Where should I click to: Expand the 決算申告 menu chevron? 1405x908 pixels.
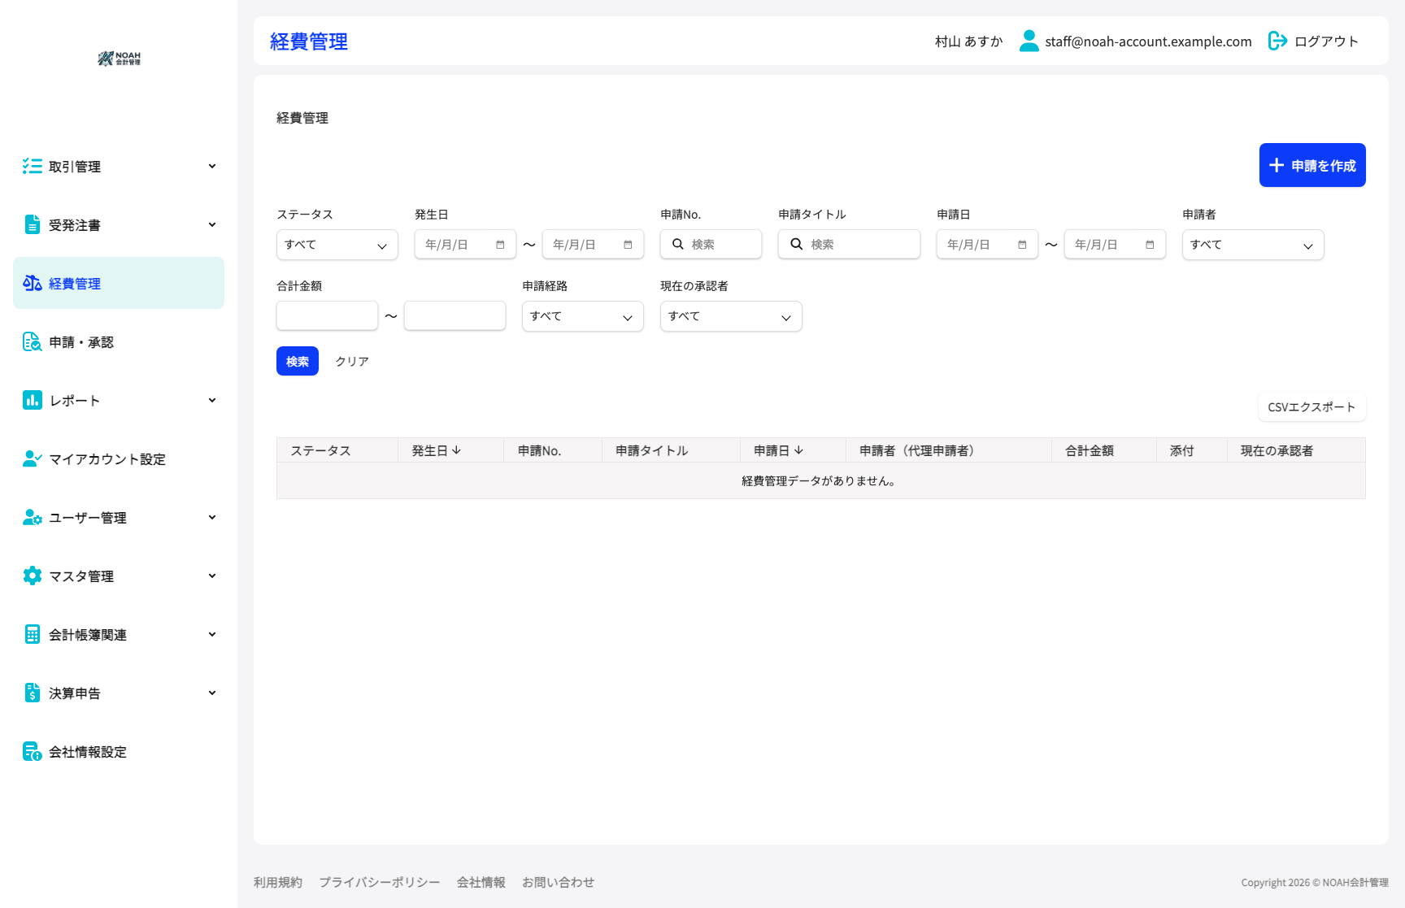pyautogui.click(x=212, y=693)
